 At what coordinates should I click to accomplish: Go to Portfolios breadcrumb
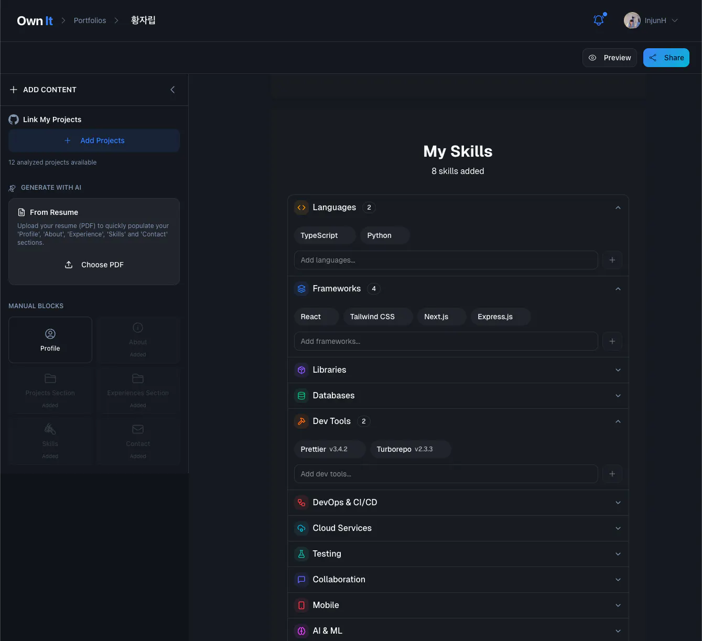point(90,20)
